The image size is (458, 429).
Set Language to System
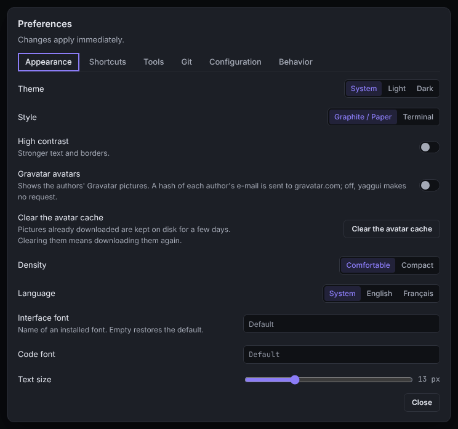(x=342, y=294)
